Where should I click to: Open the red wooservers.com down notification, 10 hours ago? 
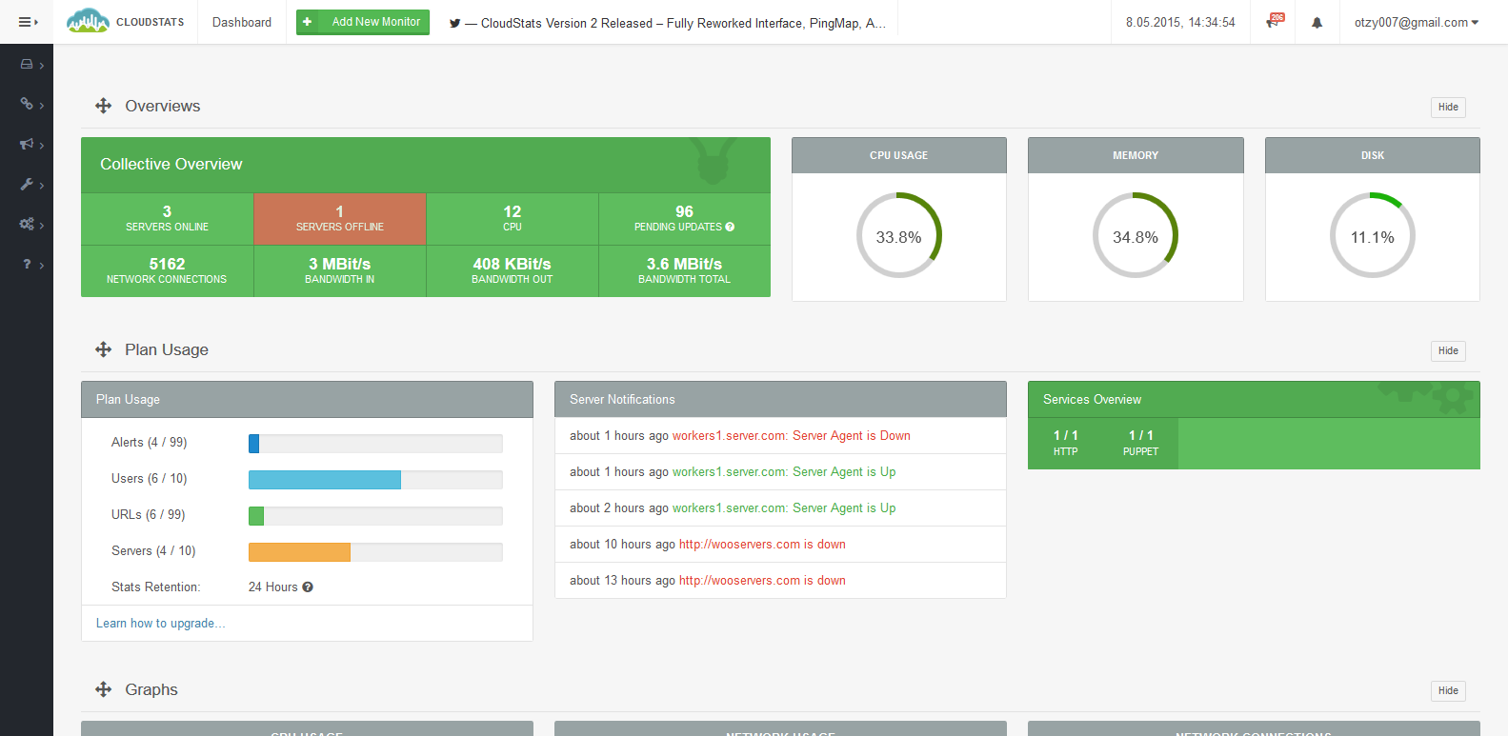(x=761, y=545)
